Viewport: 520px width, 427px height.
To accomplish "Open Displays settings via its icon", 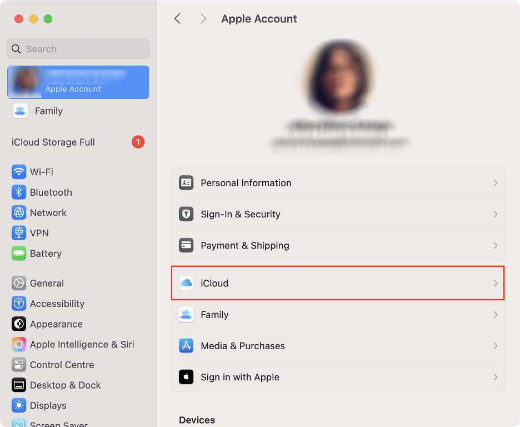I will [x=18, y=405].
